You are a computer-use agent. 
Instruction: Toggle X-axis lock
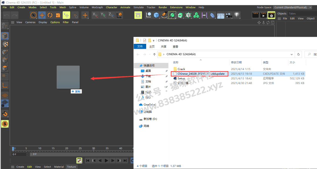pyautogui.click(x=95, y=15)
